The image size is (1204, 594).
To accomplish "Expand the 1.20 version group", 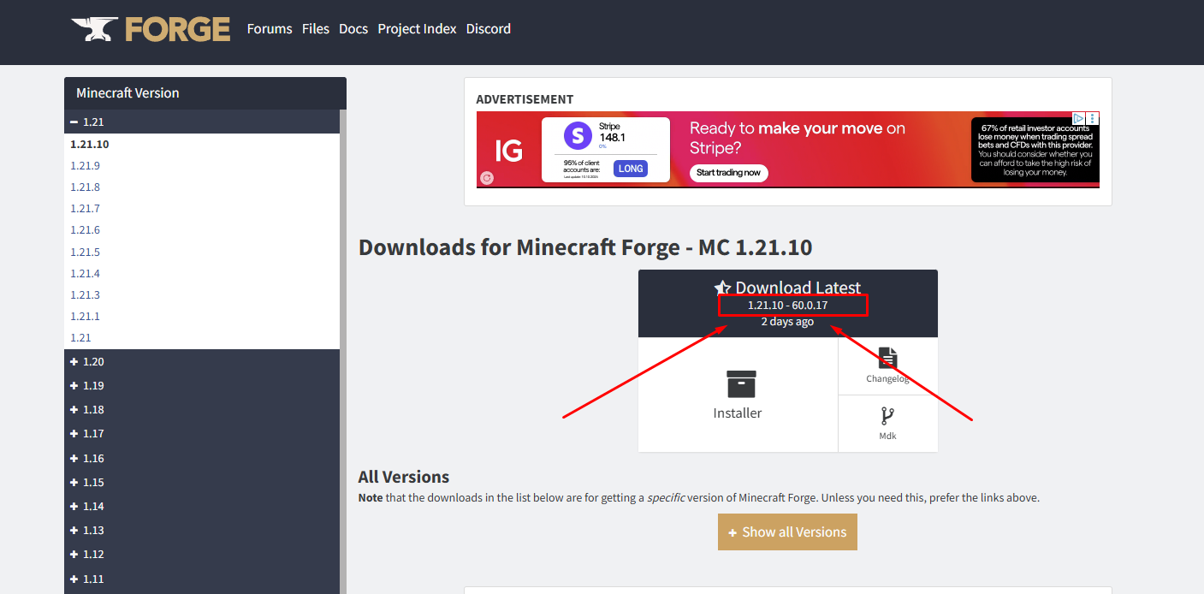I will pos(74,362).
